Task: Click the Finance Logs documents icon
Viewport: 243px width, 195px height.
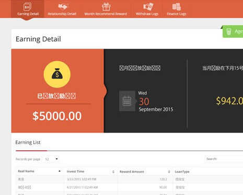Action: coord(177,7)
